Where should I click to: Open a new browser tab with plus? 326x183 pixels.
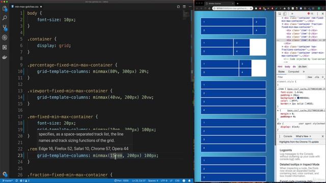pyautogui.click(x=238, y=4)
